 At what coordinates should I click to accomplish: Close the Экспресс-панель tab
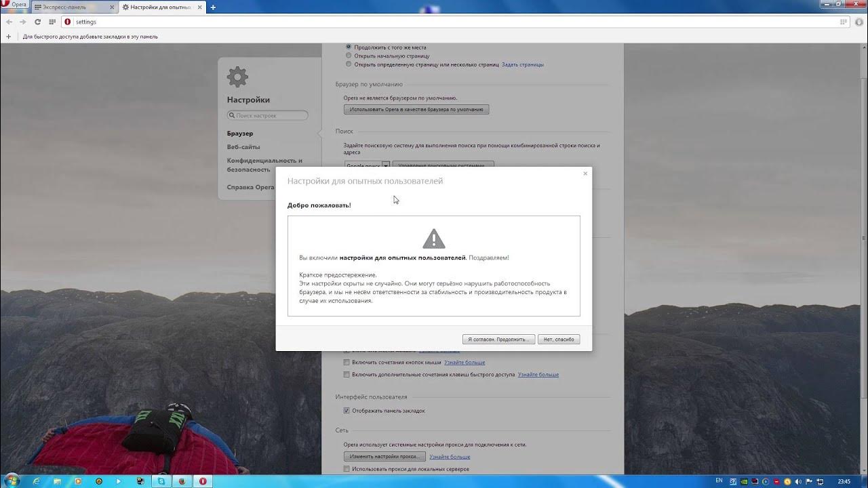tap(111, 7)
